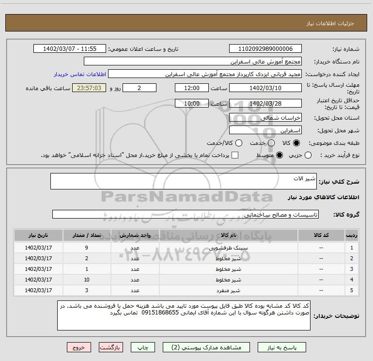Click the general description field شیر الات
The height and width of the screenshot is (361, 373).
click(x=184, y=181)
